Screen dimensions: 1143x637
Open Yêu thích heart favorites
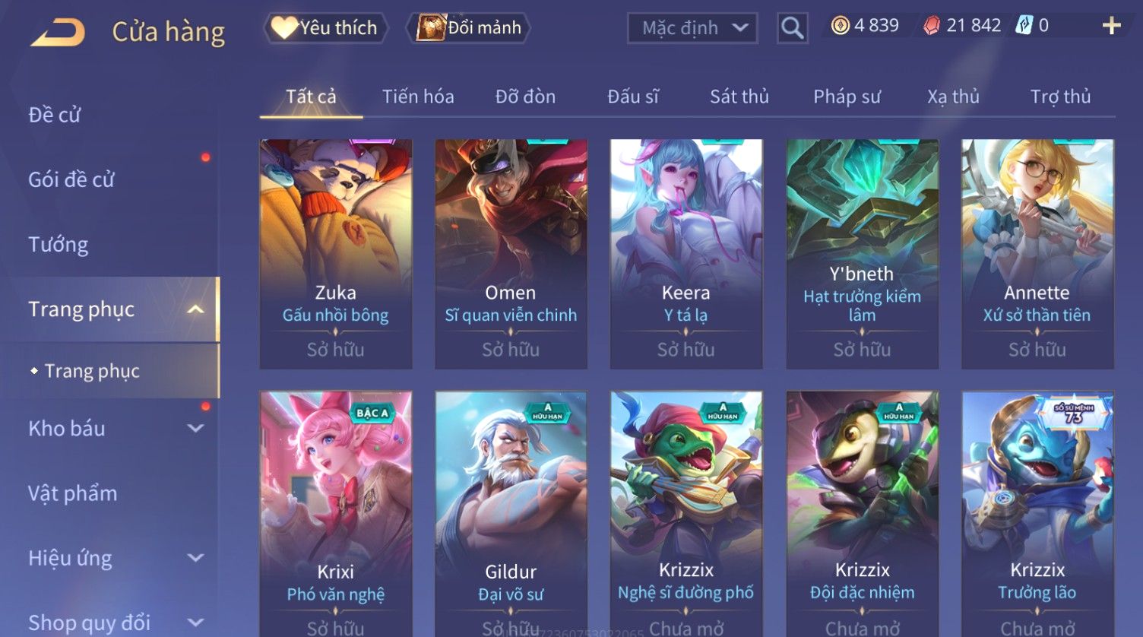[325, 27]
